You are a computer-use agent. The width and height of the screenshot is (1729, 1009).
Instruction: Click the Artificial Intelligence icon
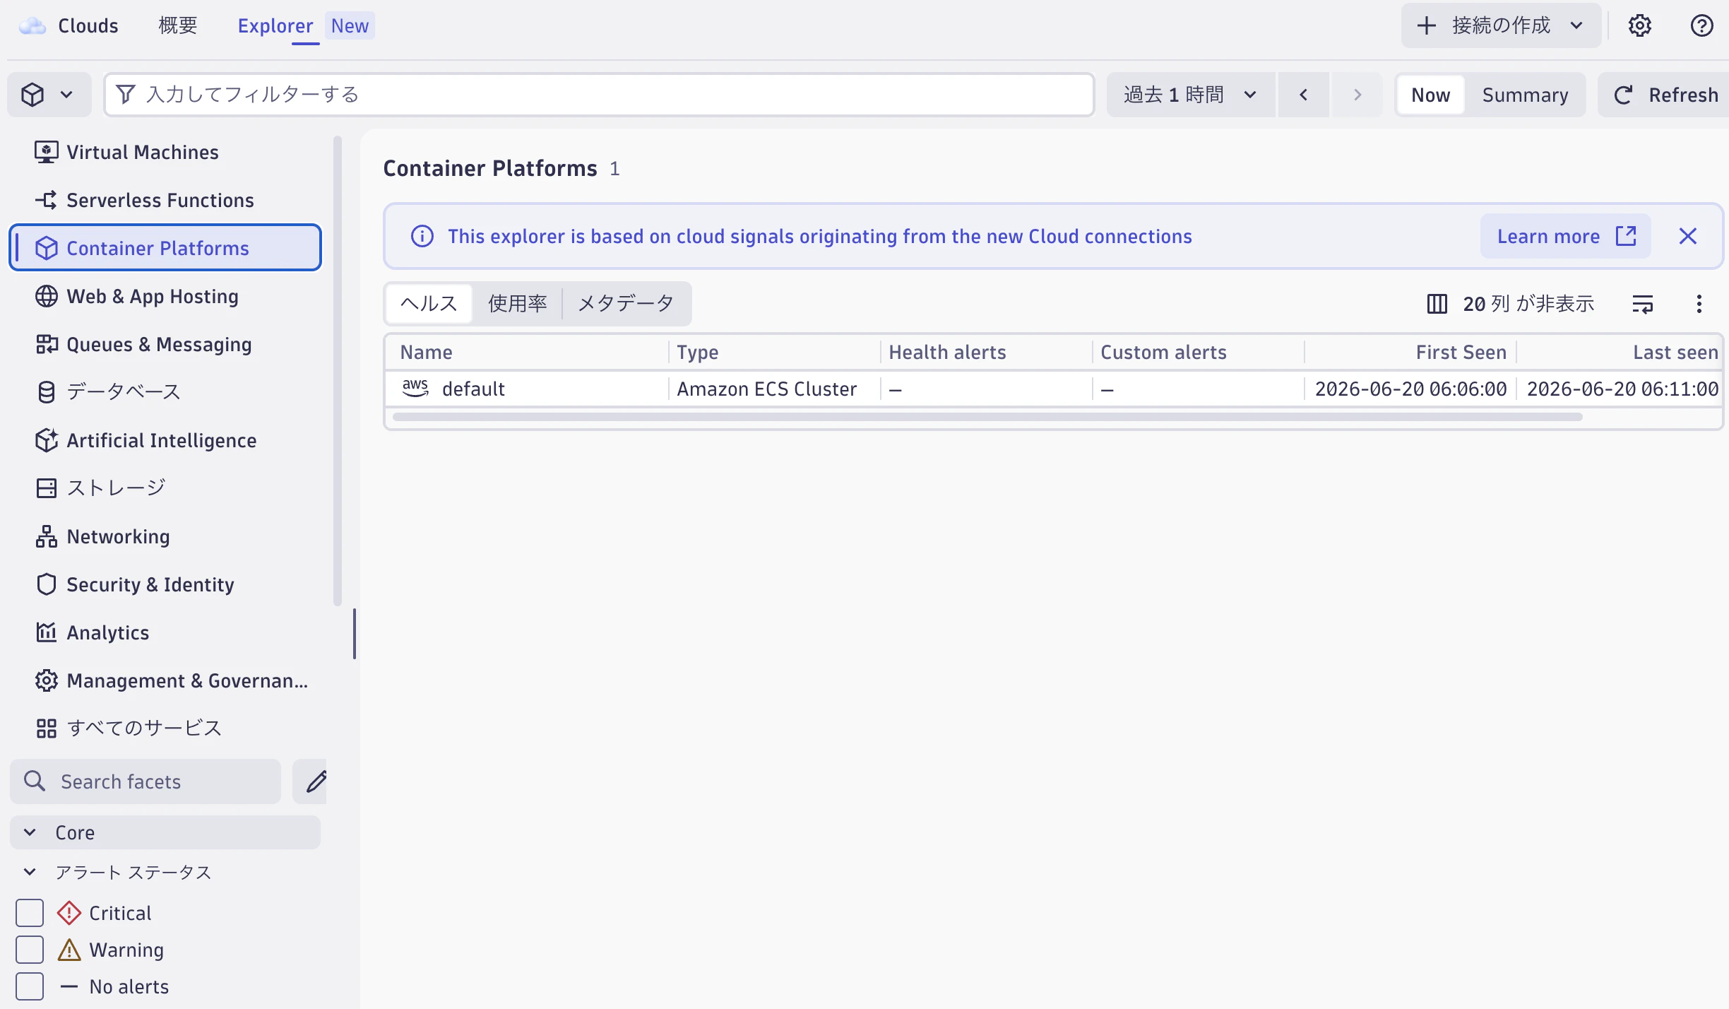(x=47, y=440)
